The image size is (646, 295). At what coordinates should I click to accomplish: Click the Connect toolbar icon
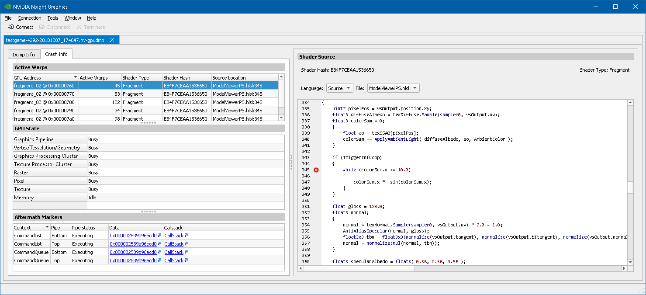[x=11, y=27]
